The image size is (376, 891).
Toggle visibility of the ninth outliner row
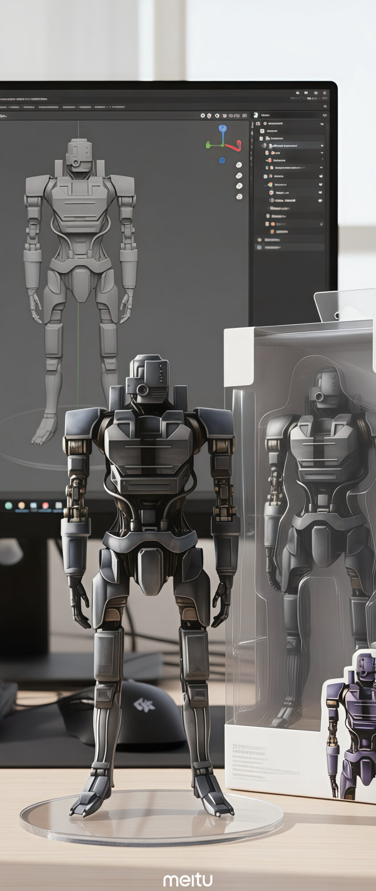320,184
